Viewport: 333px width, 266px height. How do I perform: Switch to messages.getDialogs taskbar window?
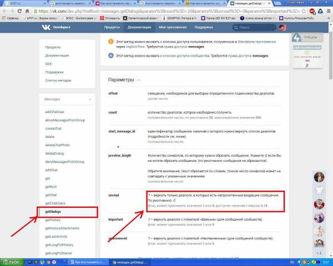130,262
